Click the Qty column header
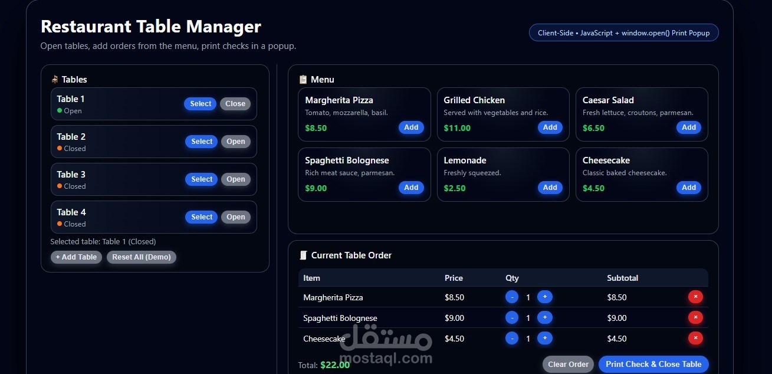This screenshot has height=374, width=772. point(512,278)
